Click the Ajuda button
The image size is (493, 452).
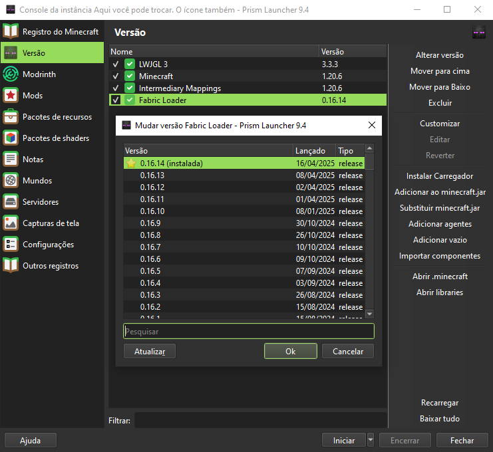click(x=31, y=441)
